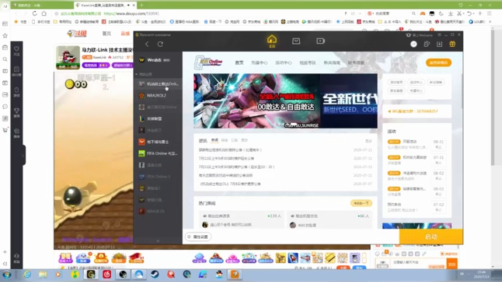
Task: Open the room card showing 139 人
Action: click(x=241, y=220)
